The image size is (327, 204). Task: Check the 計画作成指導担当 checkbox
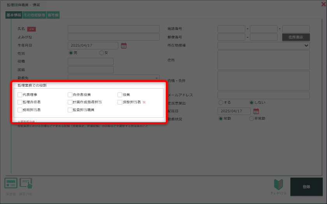(70, 102)
